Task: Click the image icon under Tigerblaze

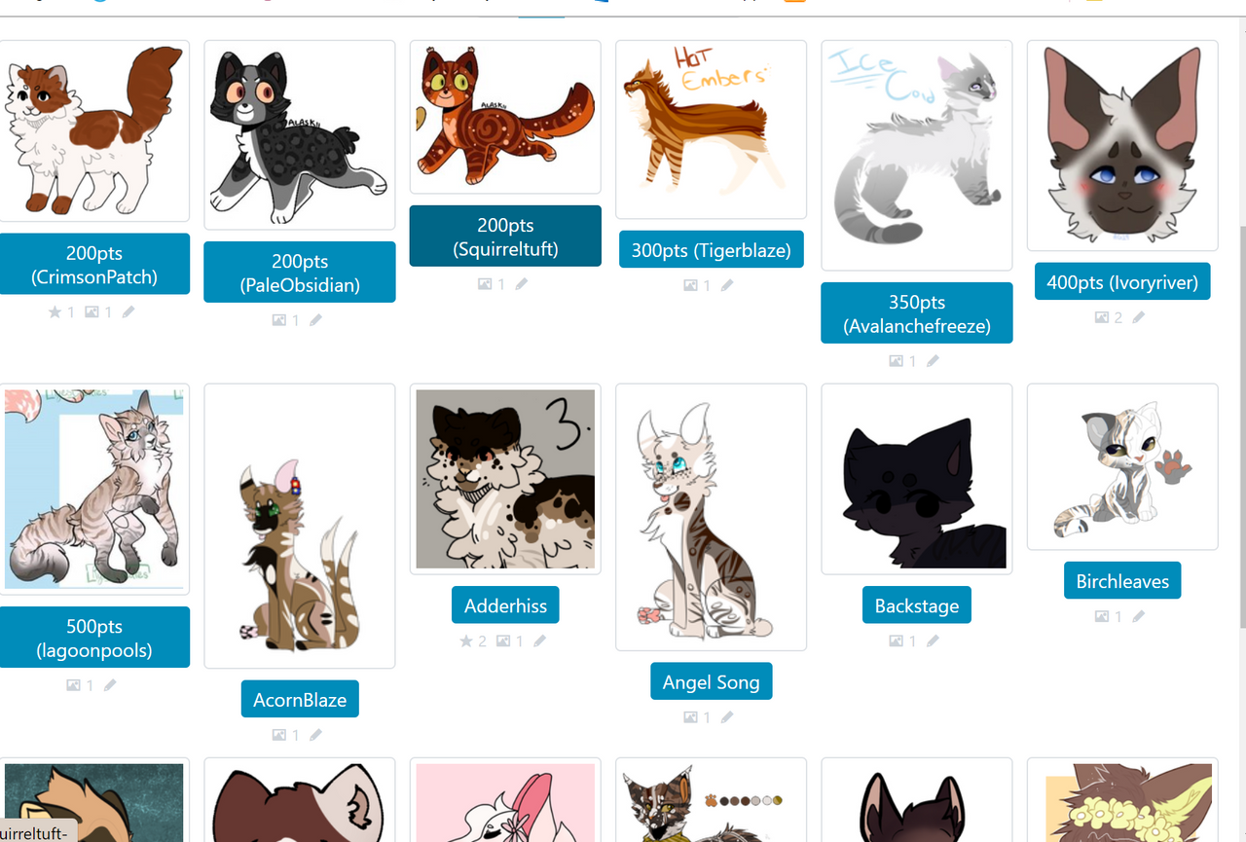Action: tap(690, 285)
